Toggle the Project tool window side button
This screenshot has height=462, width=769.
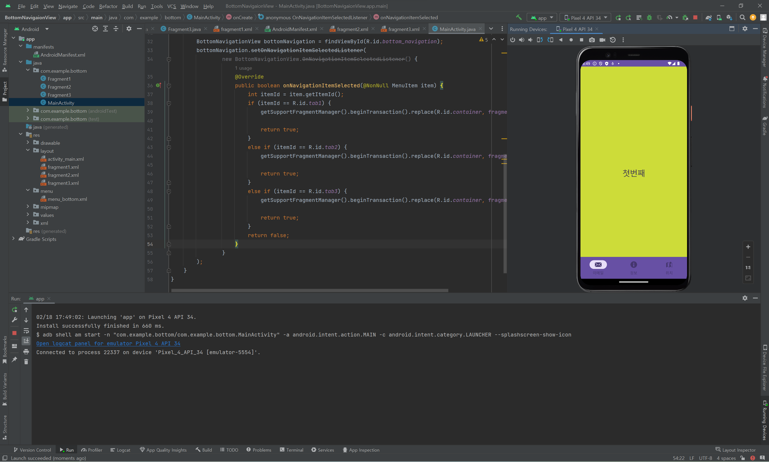pos(4,91)
